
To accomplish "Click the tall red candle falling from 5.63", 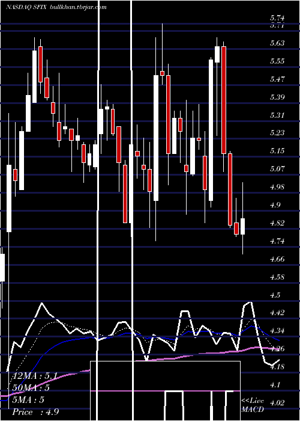I will point(224,100).
